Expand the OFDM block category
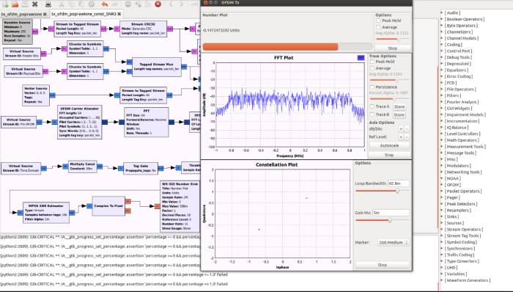 453,185
